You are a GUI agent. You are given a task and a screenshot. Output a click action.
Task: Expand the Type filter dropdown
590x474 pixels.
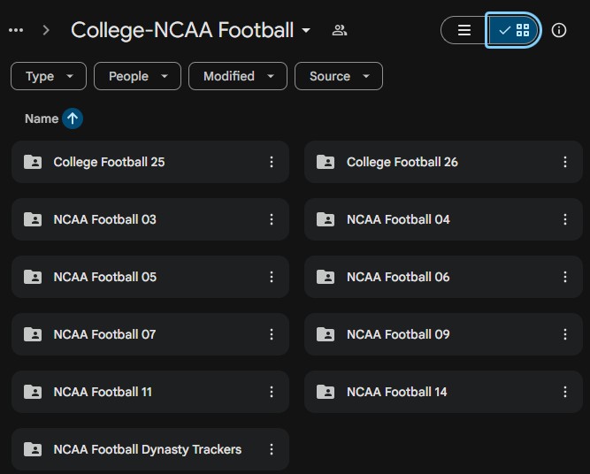tap(49, 76)
